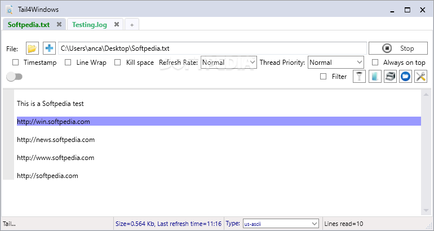Maximize the Tail4Windows window
Image resolution: width=434 pixels, height=231 pixels.
click(408, 10)
